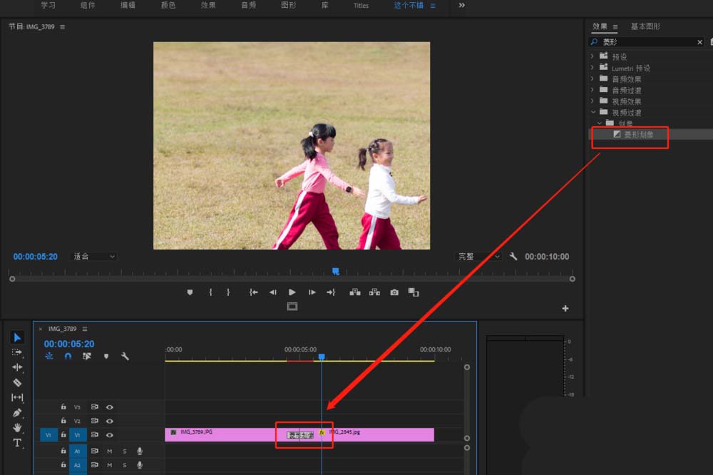Toggle lock on the V2 track

coord(63,421)
